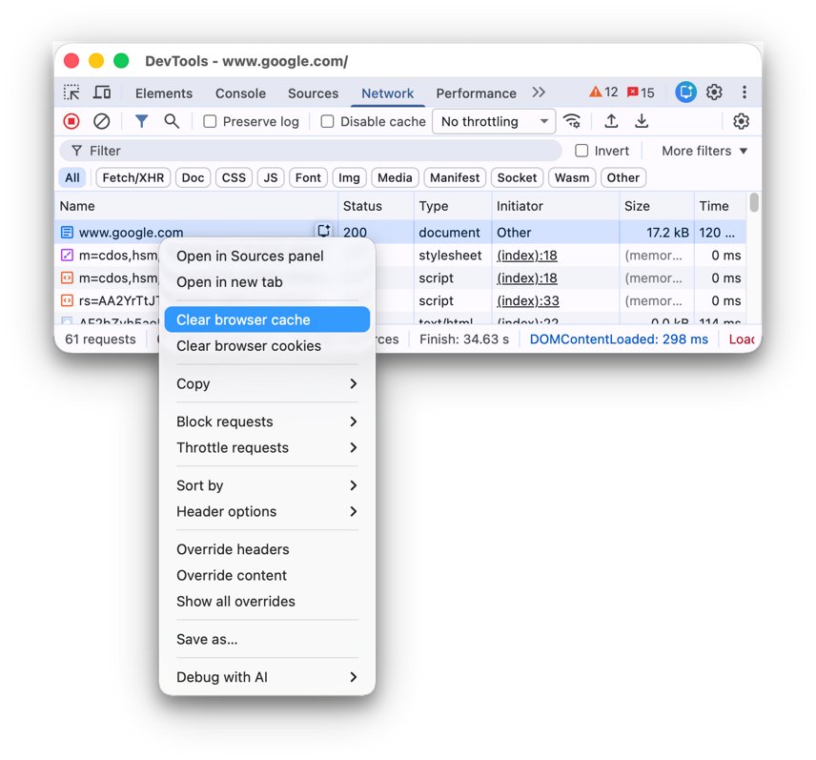
Task: Click the Filter text input field
Action: [x=311, y=151]
